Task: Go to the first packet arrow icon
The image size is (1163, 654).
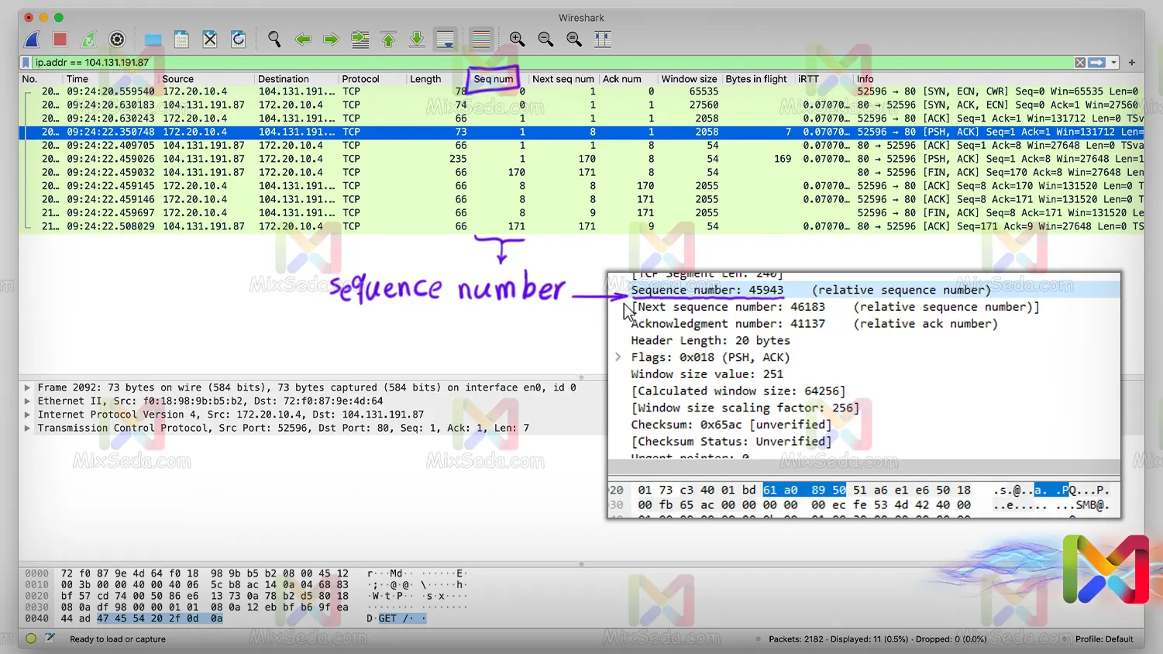Action: point(388,40)
